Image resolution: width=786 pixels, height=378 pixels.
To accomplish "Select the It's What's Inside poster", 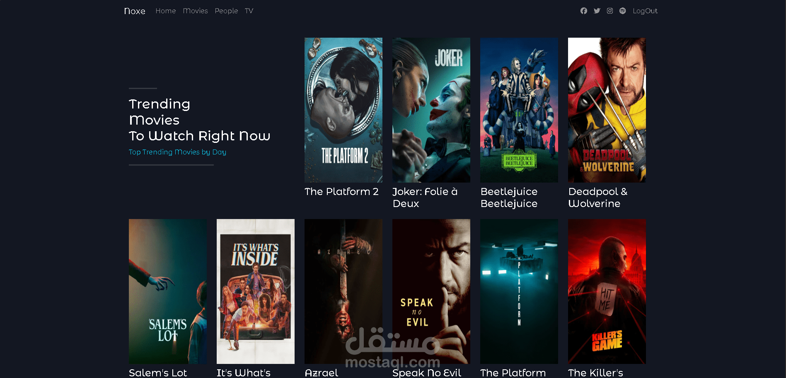I will pos(256,291).
